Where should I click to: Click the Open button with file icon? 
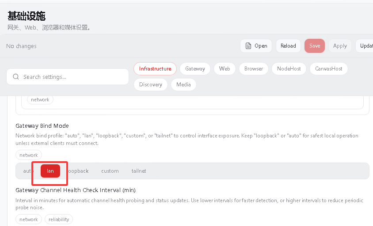tap(256, 46)
